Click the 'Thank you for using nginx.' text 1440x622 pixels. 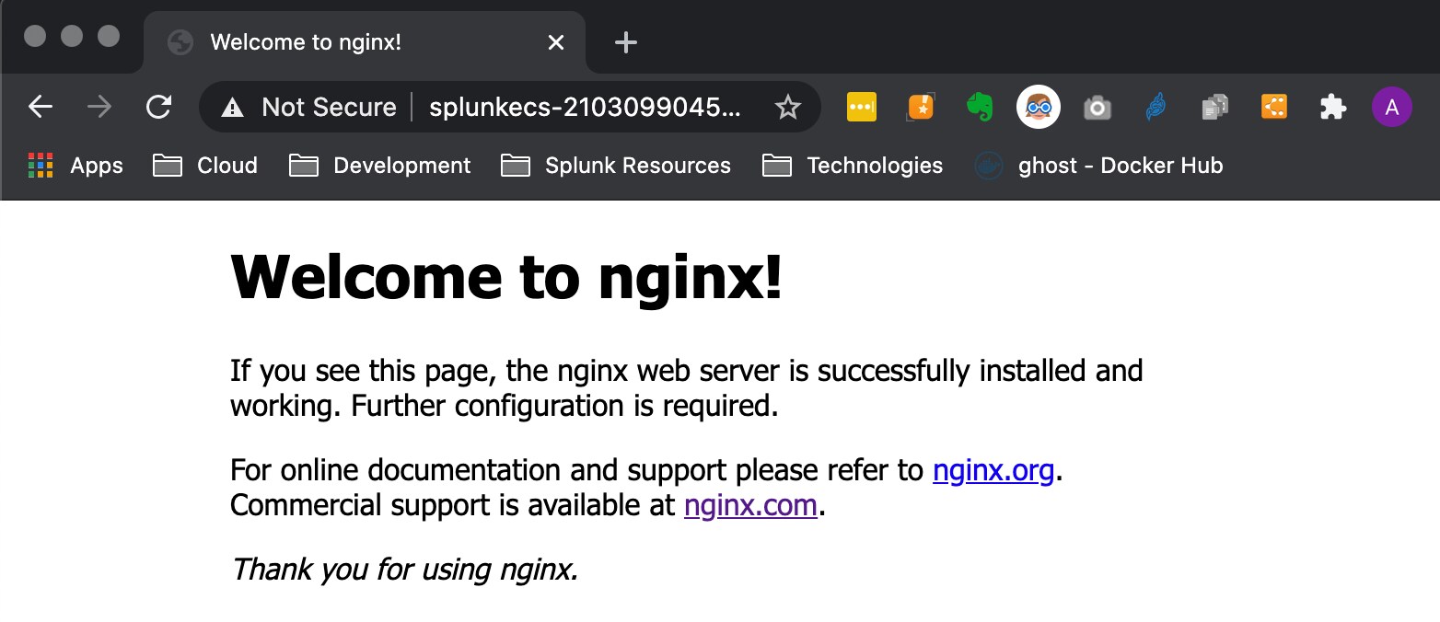(404, 570)
